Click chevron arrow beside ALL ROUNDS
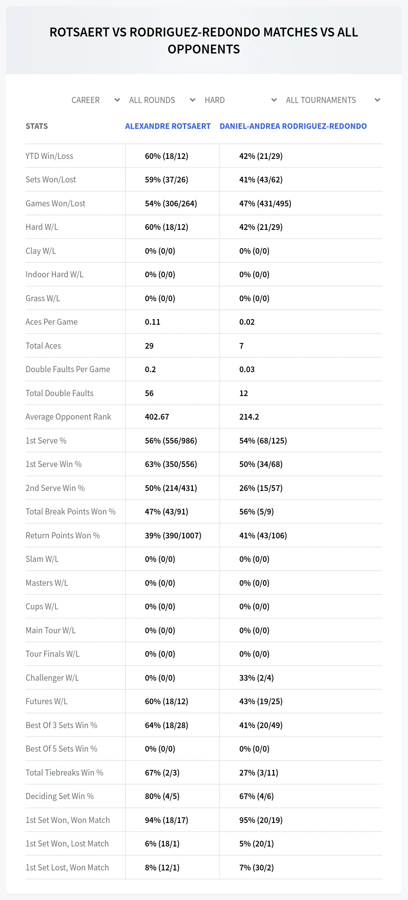This screenshot has height=900, width=408. 193,100
